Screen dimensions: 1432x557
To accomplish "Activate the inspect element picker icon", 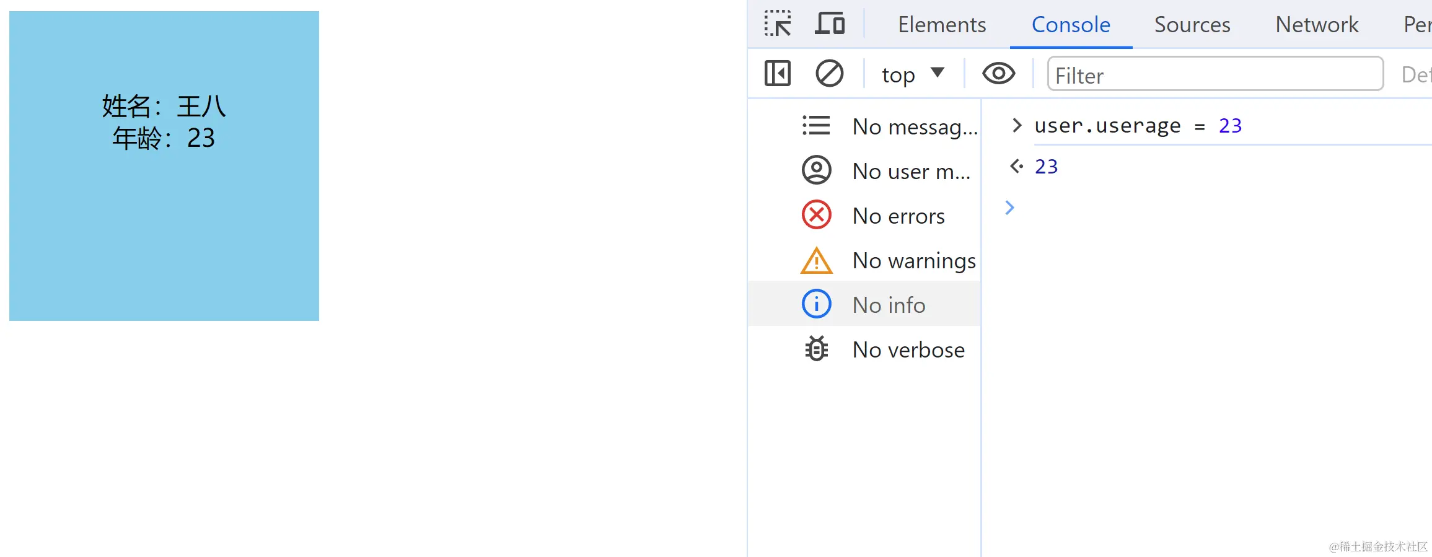I will [778, 24].
